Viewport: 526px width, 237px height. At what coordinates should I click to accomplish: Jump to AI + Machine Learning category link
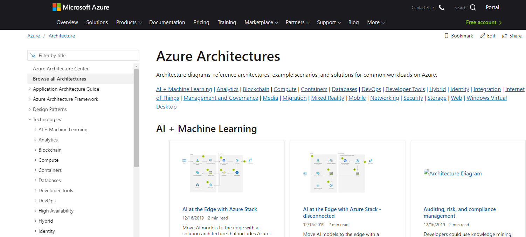(x=184, y=89)
